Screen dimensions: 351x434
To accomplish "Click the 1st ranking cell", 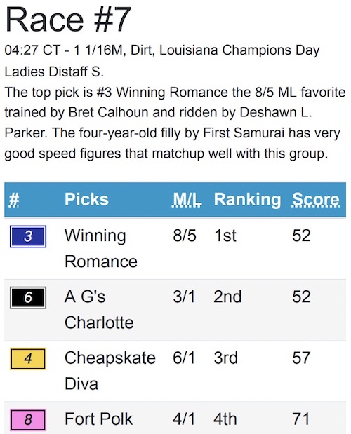I will 225,236.
